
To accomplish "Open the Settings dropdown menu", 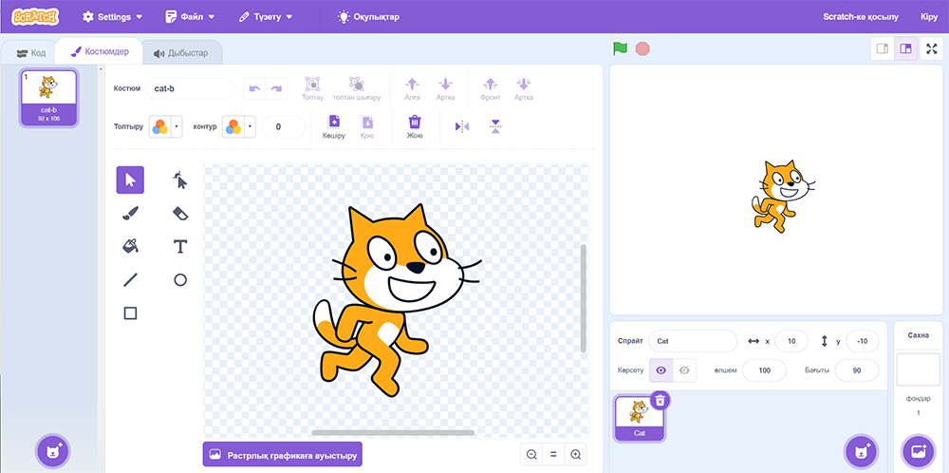I will point(113,17).
